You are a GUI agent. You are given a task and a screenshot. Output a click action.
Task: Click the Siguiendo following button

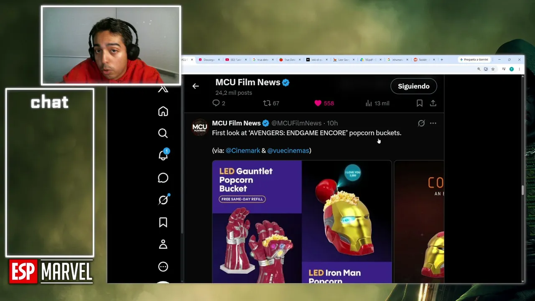414,86
